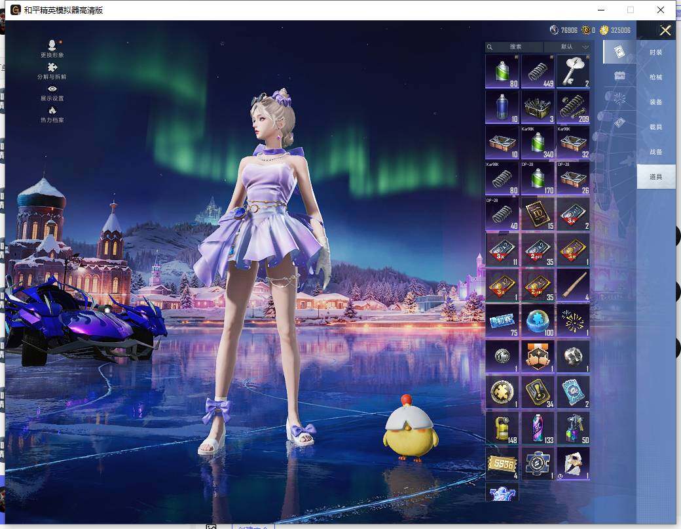681x529 pixels.
Task: Select the gold ID card count 15
Action: (538, 214)
